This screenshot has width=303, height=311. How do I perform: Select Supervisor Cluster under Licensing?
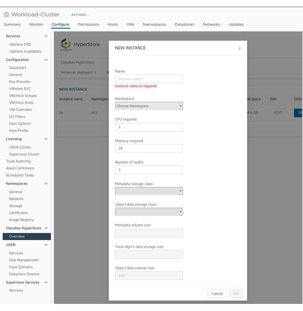[24, 154]
